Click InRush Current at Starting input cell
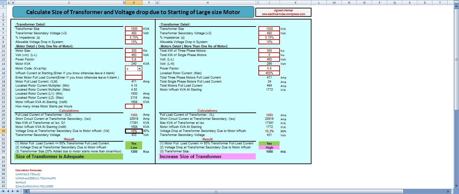 click(134, 73)
